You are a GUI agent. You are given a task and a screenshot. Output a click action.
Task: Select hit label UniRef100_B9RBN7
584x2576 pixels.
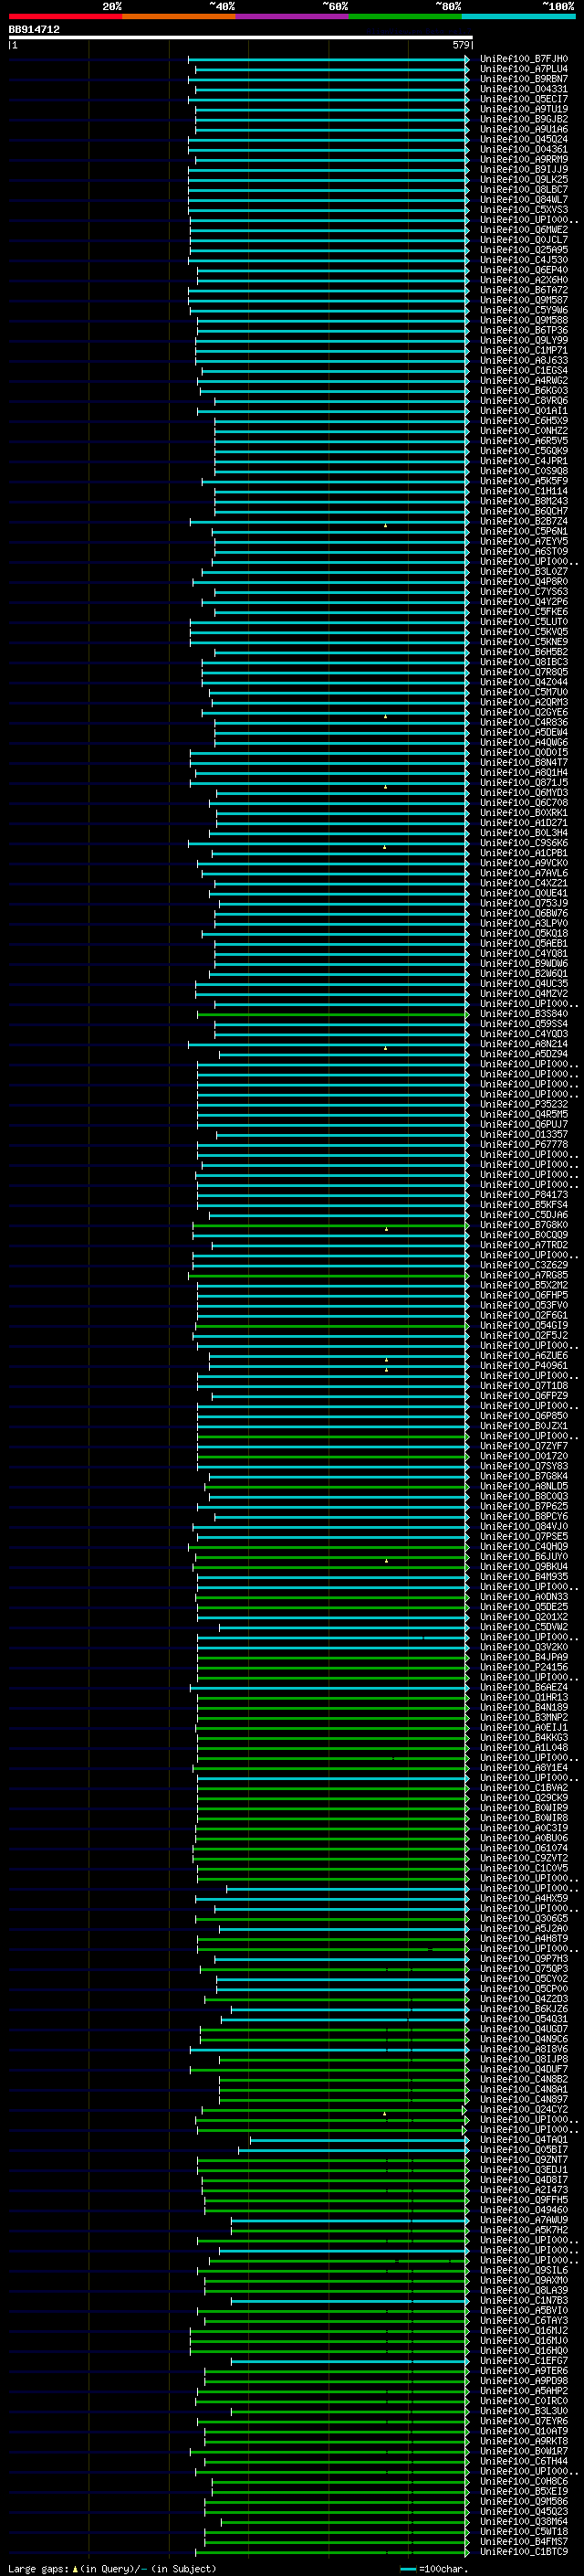(523, 79)
